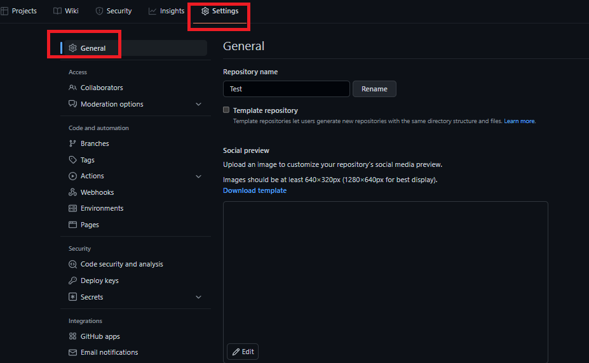Click the General page heading
Viewport: 589px width, 363px height.
tap(244, 46)
